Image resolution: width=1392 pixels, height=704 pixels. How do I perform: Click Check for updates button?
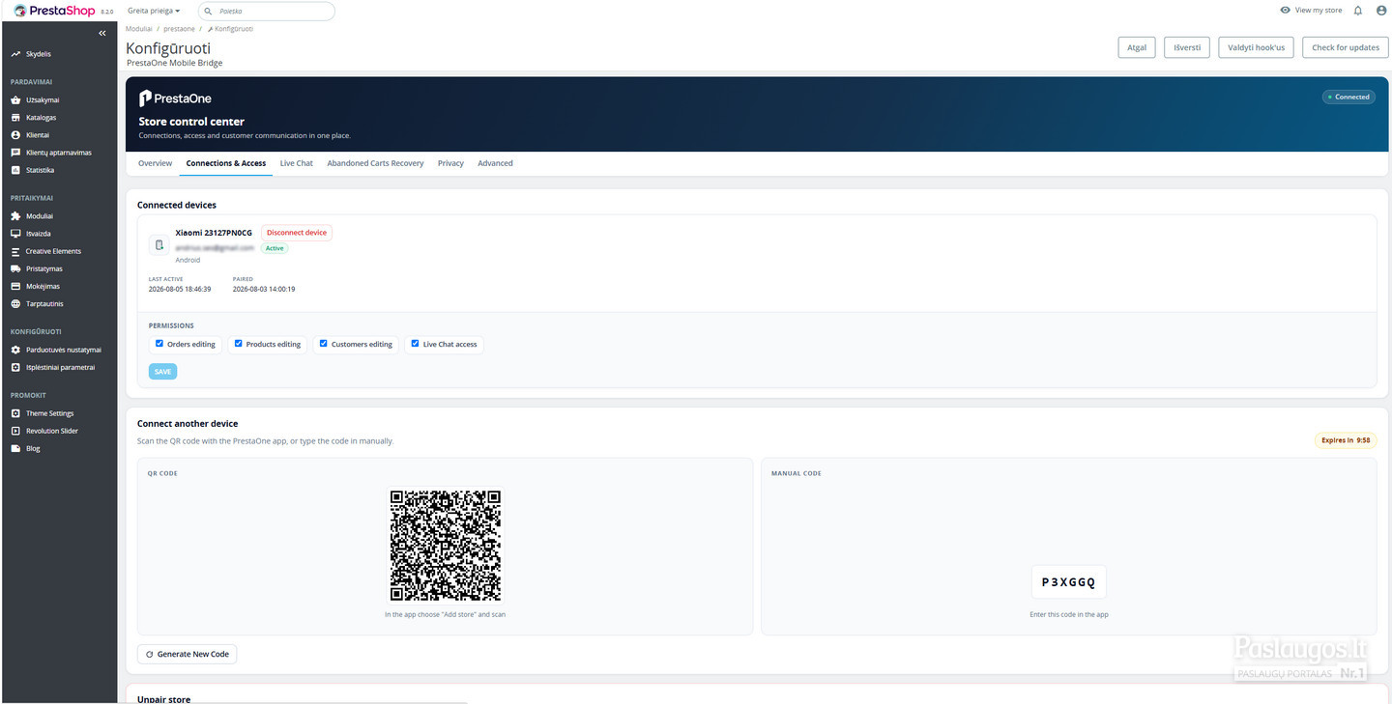1346,47
